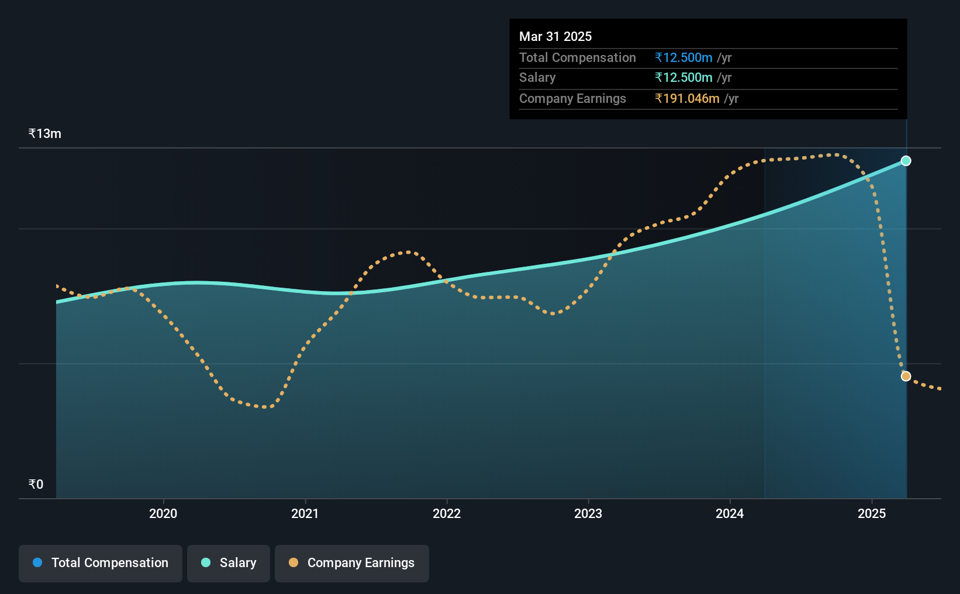960x594 pixels.
Task: Click the ₹191.046m company earnings value
Action: click(x=688, y=98)
